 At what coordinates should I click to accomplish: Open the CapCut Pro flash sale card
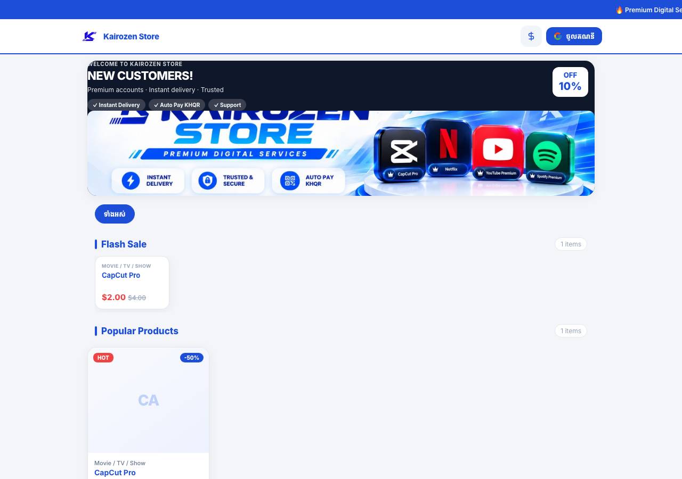pos(132,283)
